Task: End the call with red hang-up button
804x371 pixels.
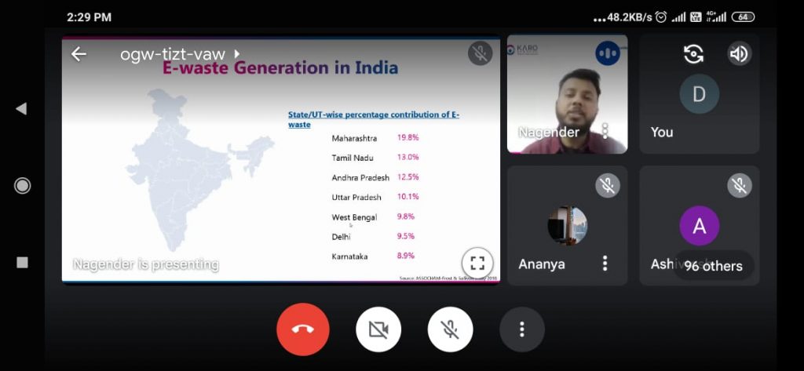Action: [x=302, y=329]
